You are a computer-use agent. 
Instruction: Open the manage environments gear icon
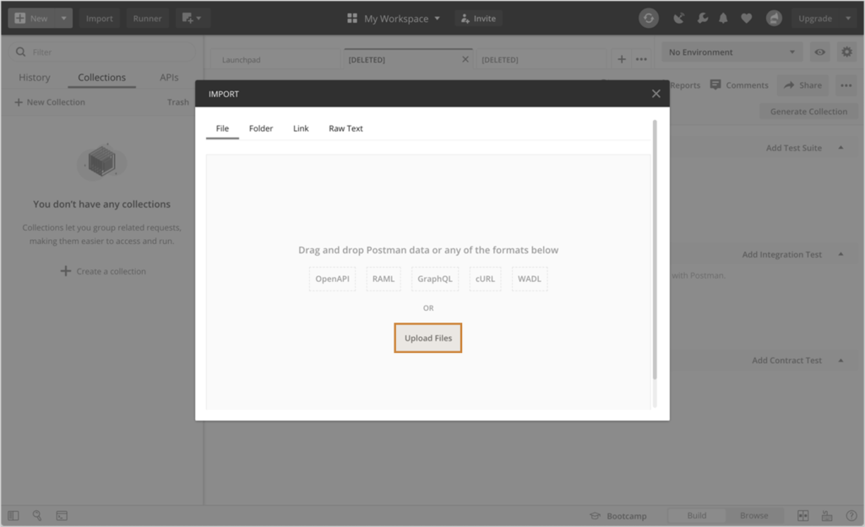(x=846, y=52)
